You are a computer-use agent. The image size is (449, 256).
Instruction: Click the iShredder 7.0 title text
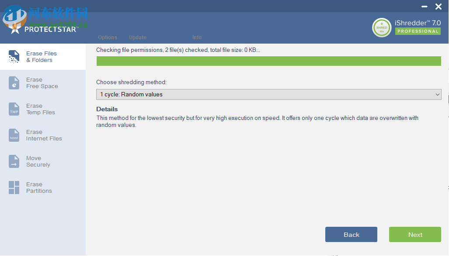418,22
